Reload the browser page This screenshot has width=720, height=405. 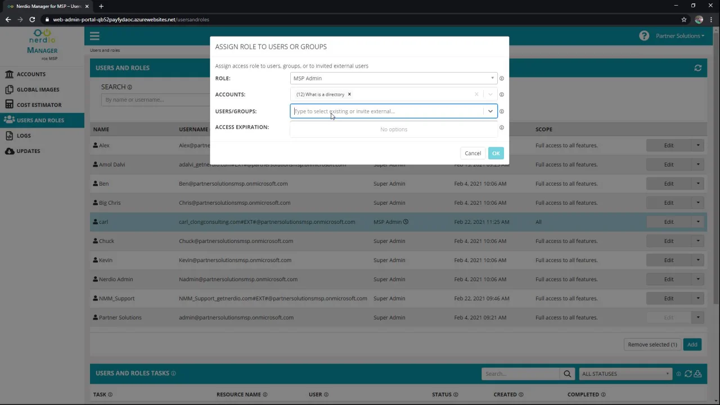pos(32,20)
